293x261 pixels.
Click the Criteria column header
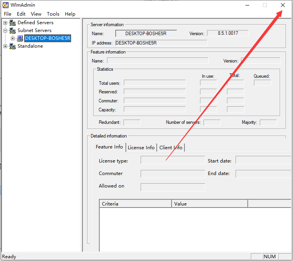coord(135,204)
